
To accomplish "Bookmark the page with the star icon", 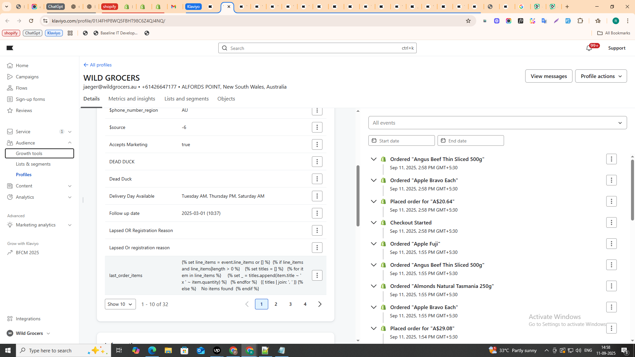I will [x=468, y=20].
